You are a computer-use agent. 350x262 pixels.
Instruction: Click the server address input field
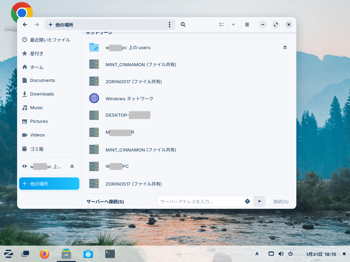point(201,202)
